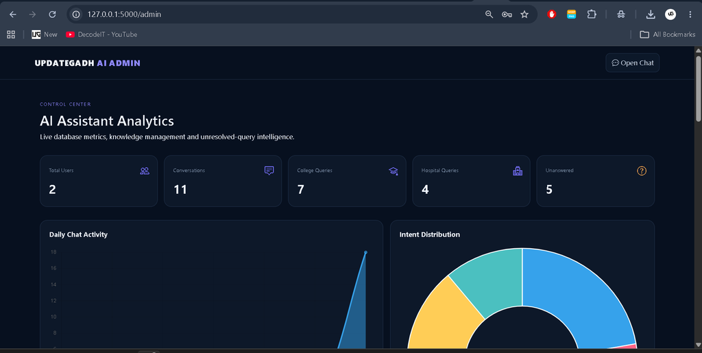
Task: Open the Chrome three-dot menu
Action: click(690, 14)
